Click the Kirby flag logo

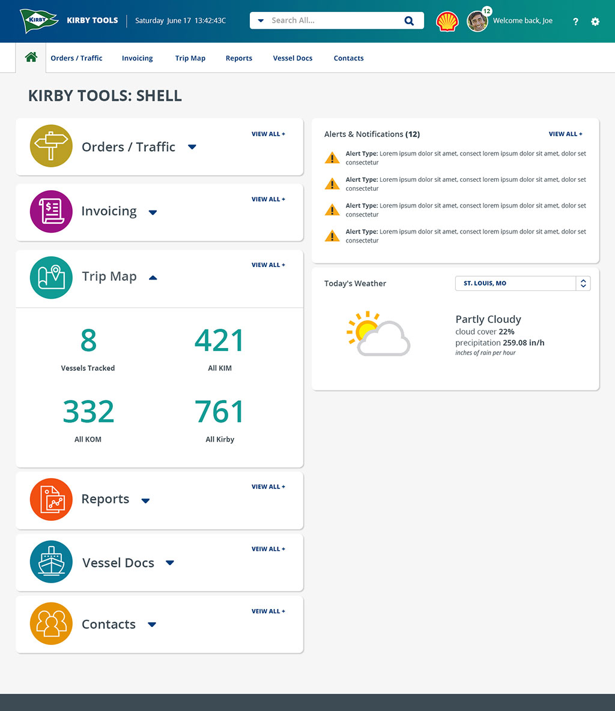[x=39, y=21]
